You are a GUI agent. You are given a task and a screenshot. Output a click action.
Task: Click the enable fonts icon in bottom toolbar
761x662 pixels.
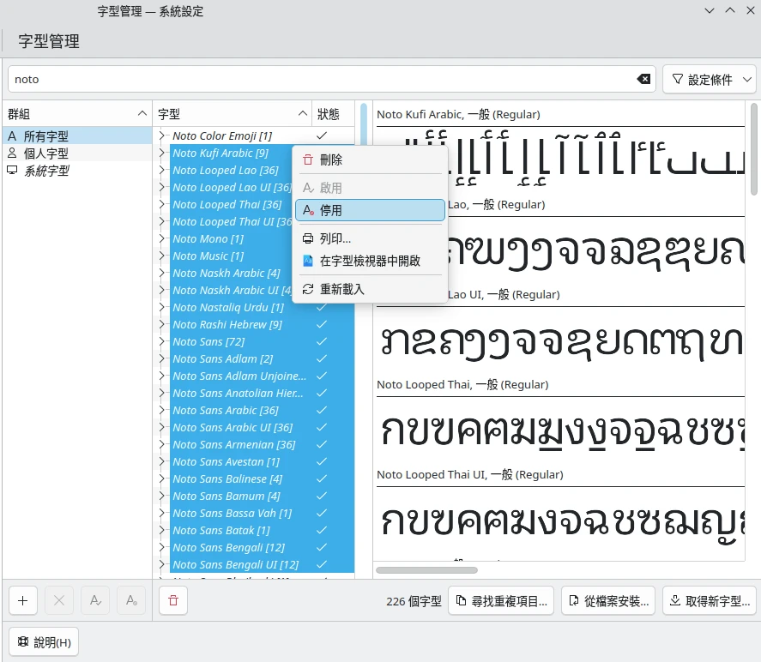(x=95, y=601)
